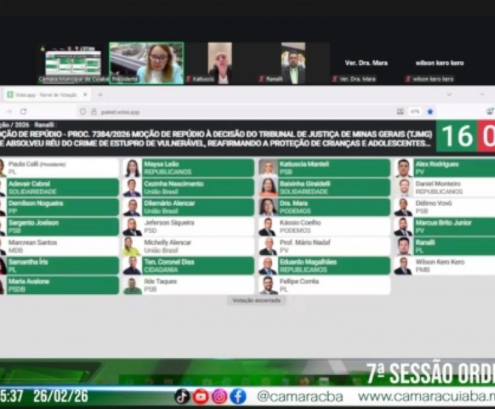Select the Presidente video thumbnail

tap(146, 63)
